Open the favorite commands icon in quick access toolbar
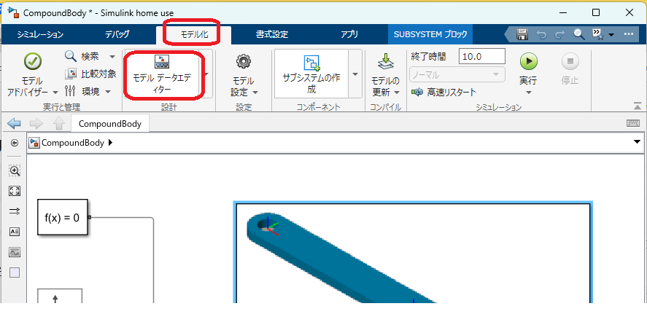The image size is (647, 333). (598, 35)
